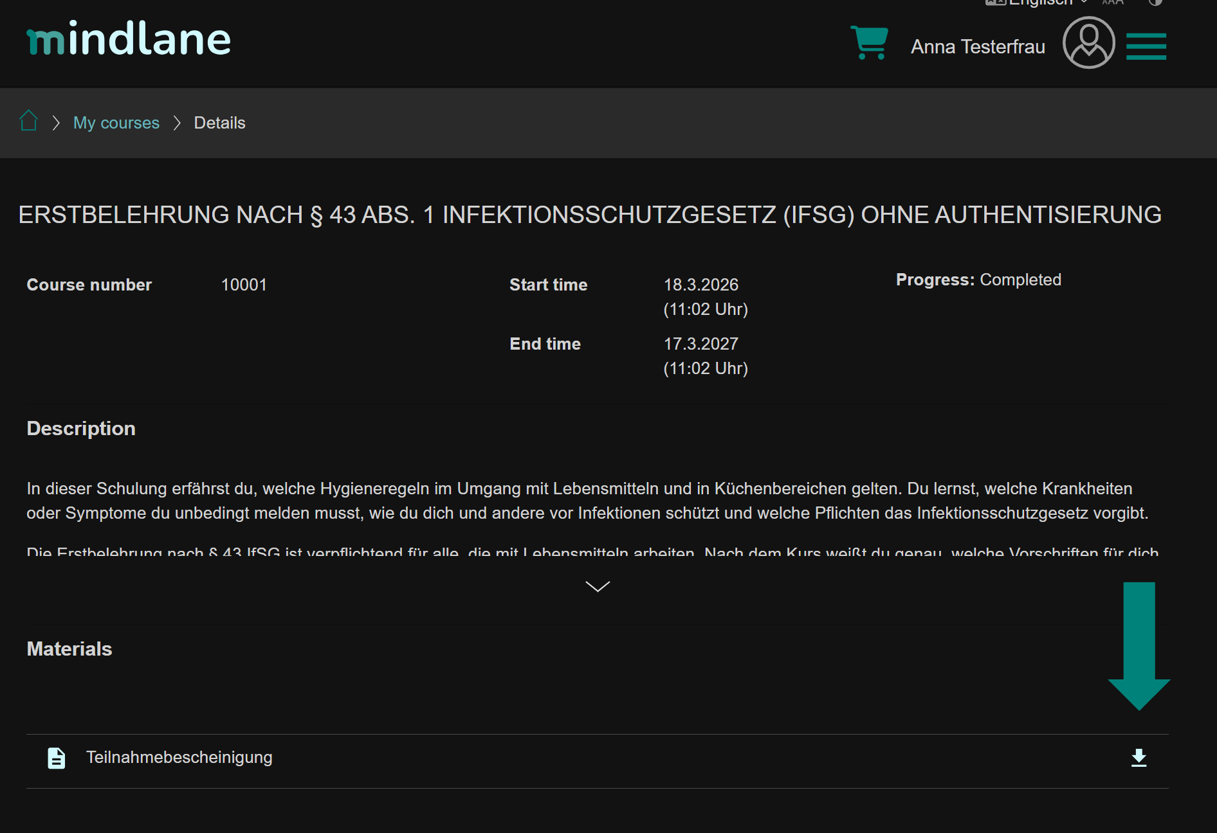The height and width of the screenshot is (833, 1217).
Task: Click the Anna Testerfrau username
Action: 978,47
